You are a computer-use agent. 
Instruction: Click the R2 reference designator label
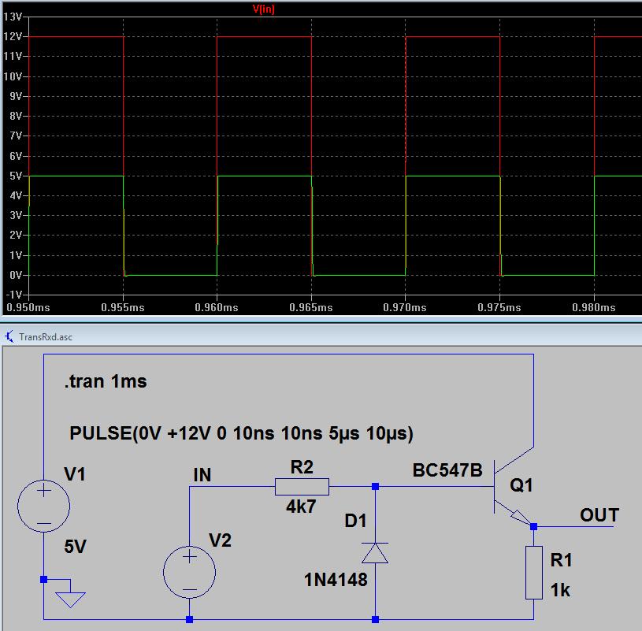pyautogui.click(x=302, y=467)
